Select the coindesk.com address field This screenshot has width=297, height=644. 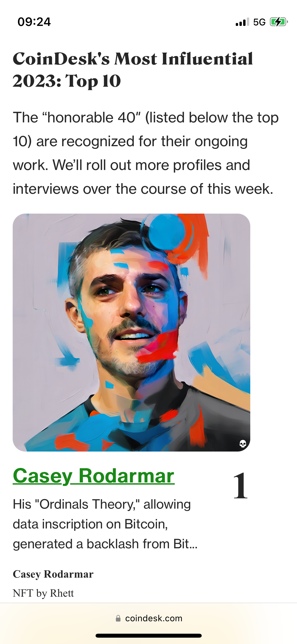tap(149, 618)
